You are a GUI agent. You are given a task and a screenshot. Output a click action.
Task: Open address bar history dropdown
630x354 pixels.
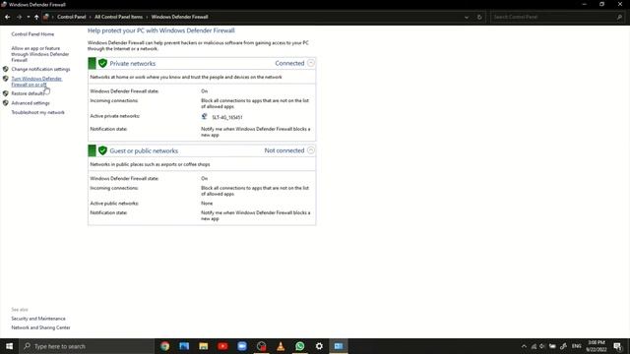466,18
